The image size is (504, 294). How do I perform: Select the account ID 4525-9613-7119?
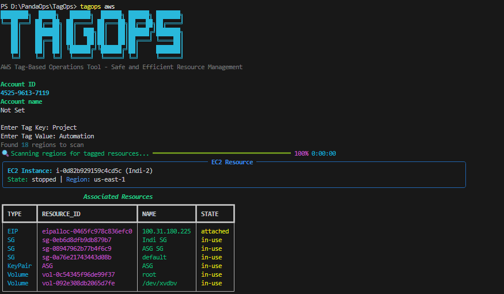pyautogui.click(x=25, y=93)
